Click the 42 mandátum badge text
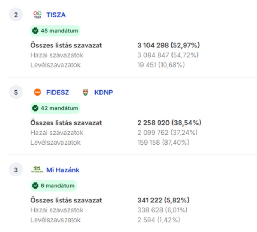 point(59,108)
